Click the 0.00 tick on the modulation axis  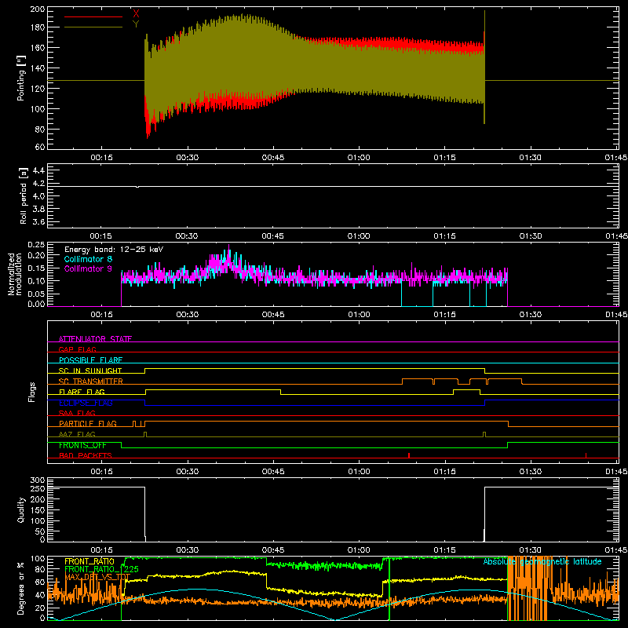coord(37,304)
